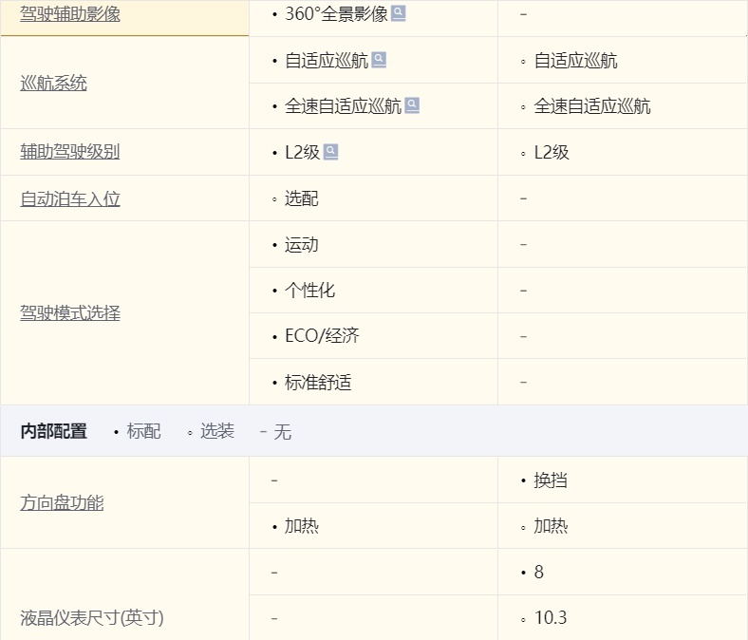The width and height of the screenshot is (748, 640).
Task: Select L2级 text in the second column
Action: [552, 152]
